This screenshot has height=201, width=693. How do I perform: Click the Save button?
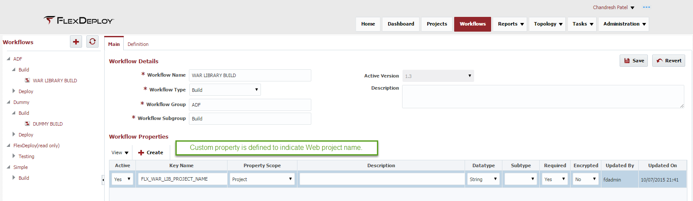tap(634, 61)
